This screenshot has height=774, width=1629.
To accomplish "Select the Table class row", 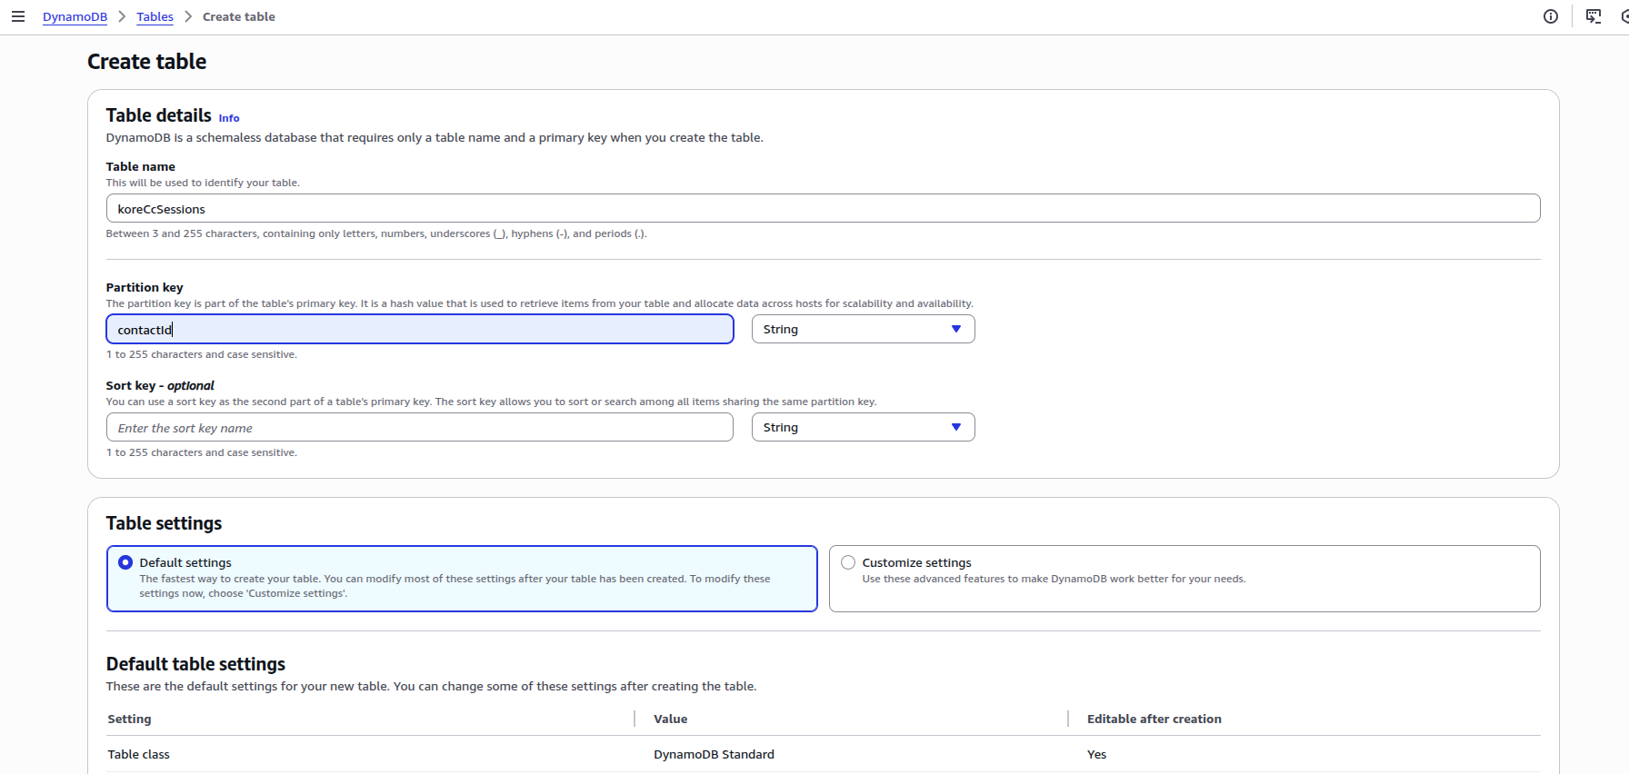I will [138, 754].
